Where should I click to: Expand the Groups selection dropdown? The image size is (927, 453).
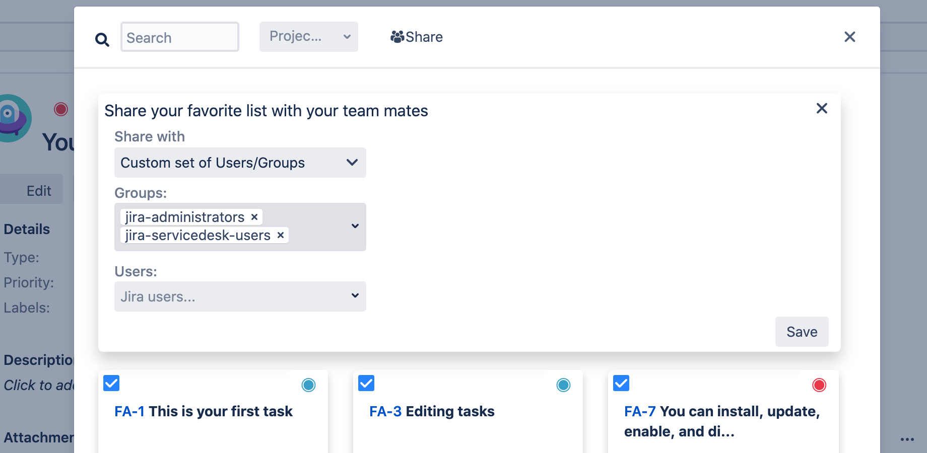click(x=354, y=226)
